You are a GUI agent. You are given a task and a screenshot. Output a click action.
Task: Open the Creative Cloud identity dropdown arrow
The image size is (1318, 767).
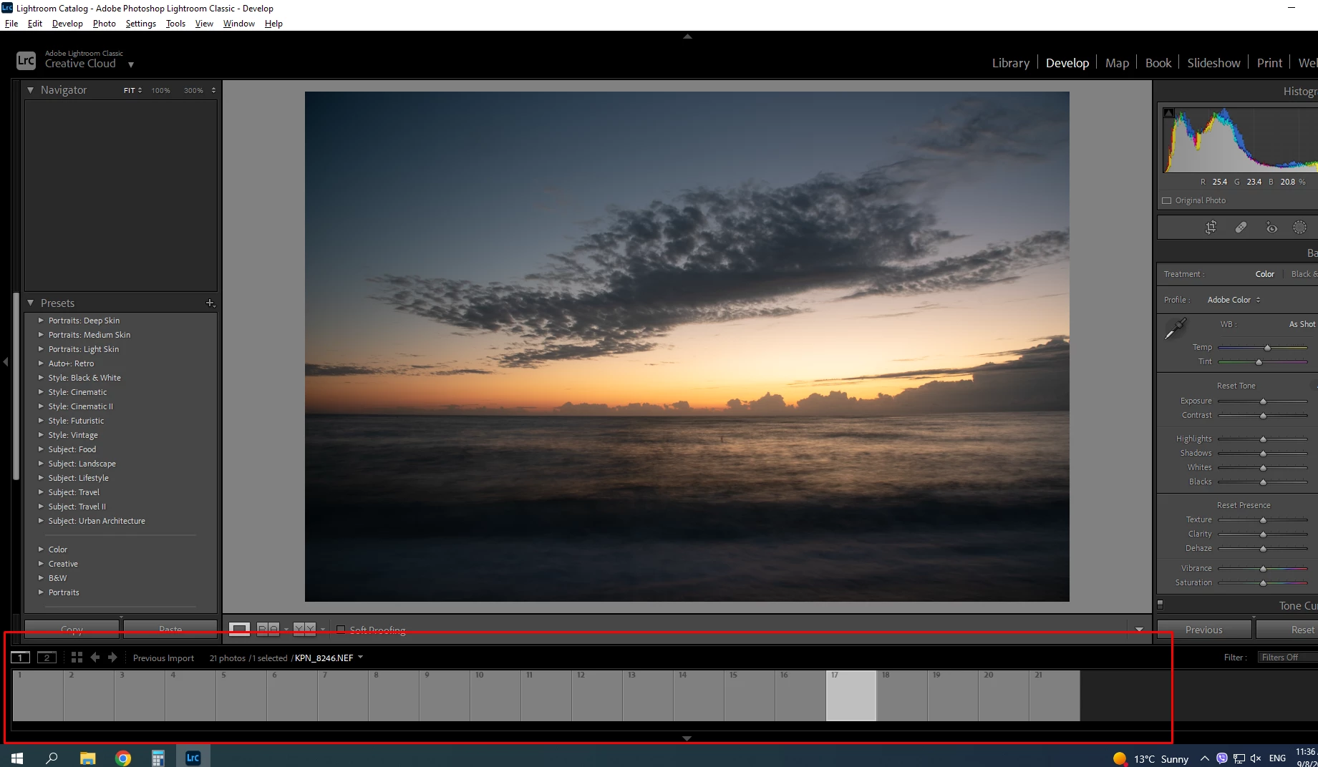(x=131, y=64)
